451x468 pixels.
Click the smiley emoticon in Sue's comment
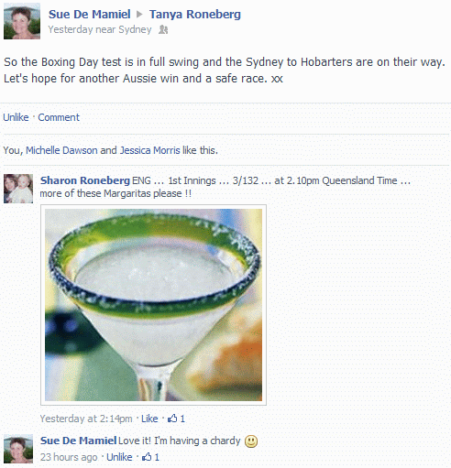251,441
